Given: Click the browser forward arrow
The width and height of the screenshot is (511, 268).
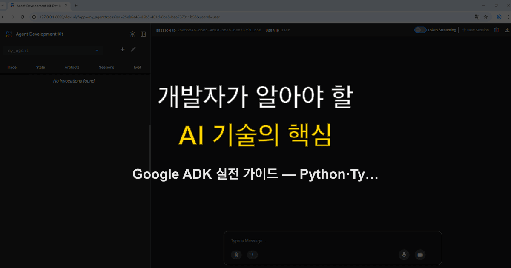Looking at the screenshot, I should tap(13, 17).
